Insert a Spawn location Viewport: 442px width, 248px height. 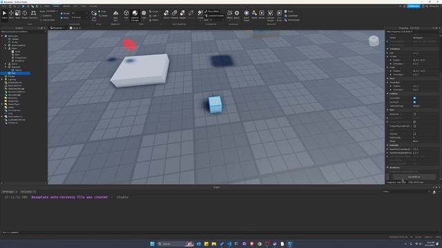237,14
